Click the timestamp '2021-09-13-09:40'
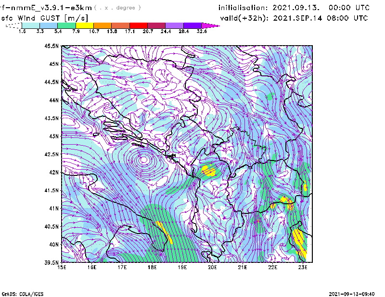Viewport: 385px width, 297px height. tap(352, 294)
